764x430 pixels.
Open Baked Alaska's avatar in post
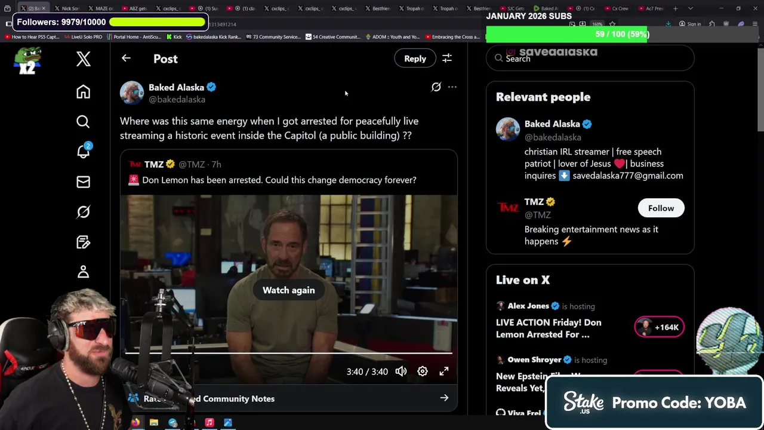pos(132,93)
